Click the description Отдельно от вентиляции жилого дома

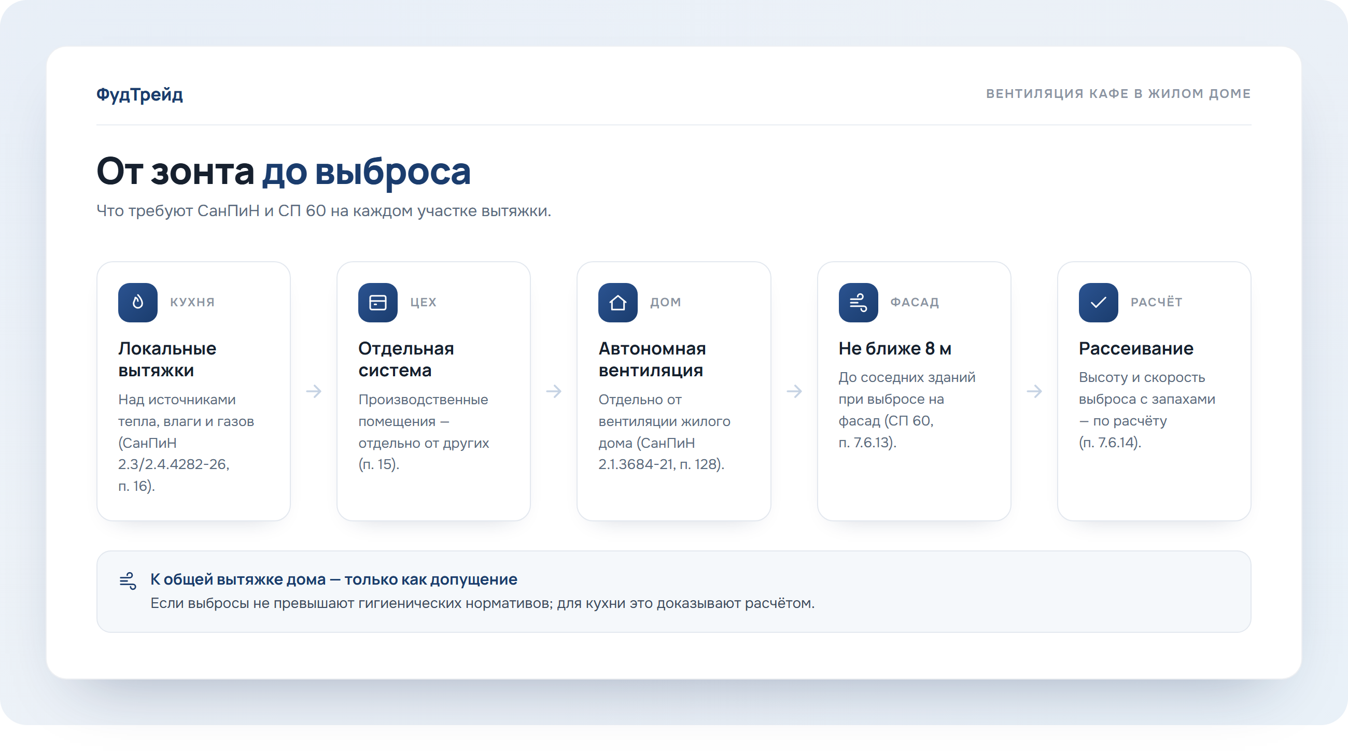point(665,432)
